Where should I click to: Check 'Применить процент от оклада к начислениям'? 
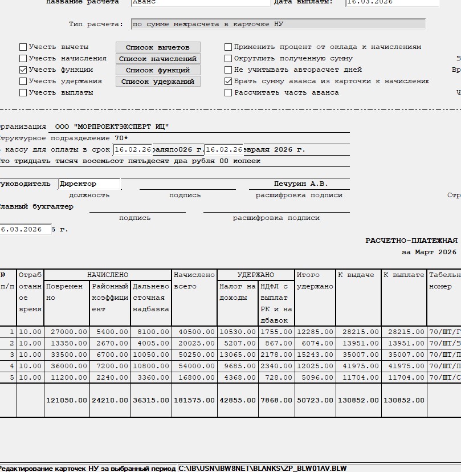point(229,47)
